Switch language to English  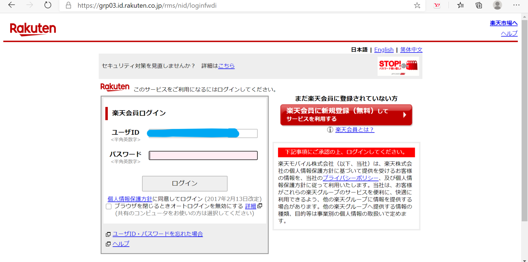coord(384,50)
